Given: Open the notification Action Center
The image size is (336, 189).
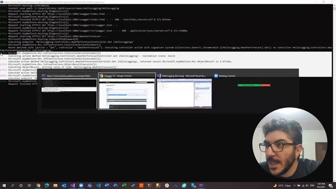Looking at the screenshot, I should click(331, 185).
